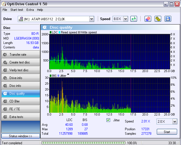Click the 100.0% progress text
181x145 pixels.
click(132, 143)
